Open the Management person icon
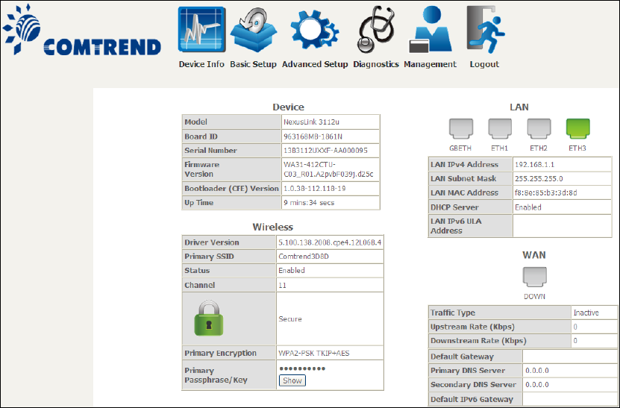620x408 pixels. [430, 30]
